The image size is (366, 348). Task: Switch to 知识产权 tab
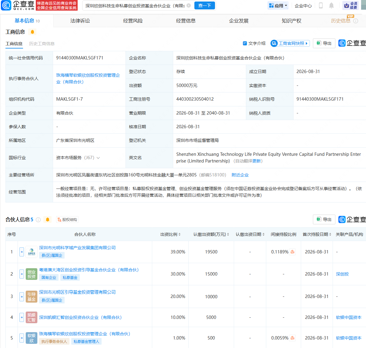(x=291, y=21)
